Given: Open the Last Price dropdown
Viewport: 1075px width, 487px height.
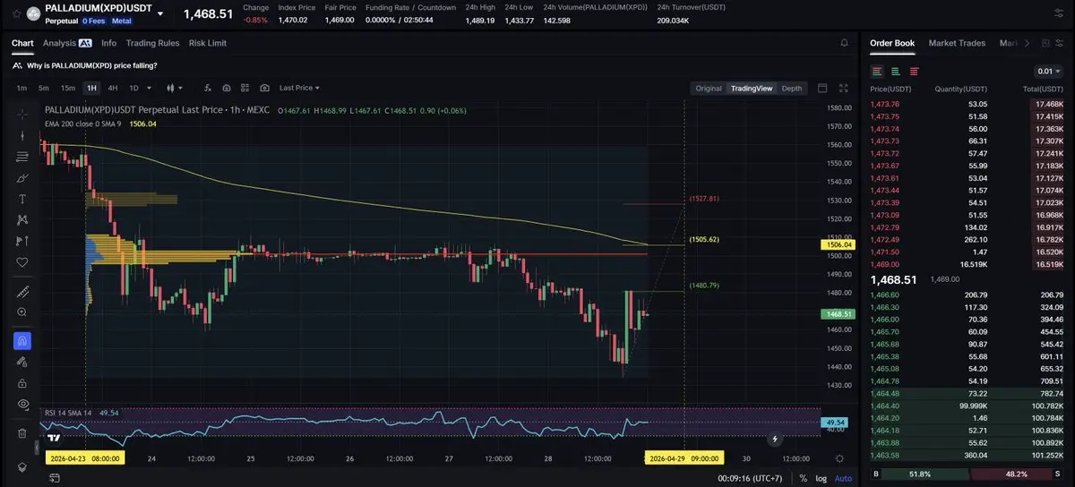Looking at the screenshot, I should pyautogui.click(x=299, y=88).
